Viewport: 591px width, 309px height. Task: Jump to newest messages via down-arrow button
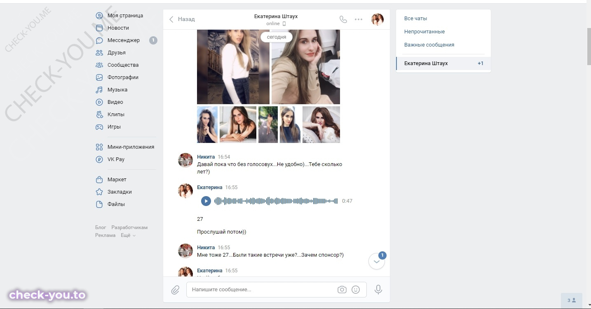[377, 261]
